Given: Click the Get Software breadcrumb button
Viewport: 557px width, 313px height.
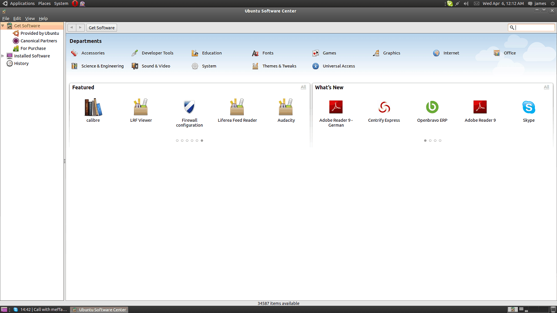Looking at the screenshot, I should [101, 28].
